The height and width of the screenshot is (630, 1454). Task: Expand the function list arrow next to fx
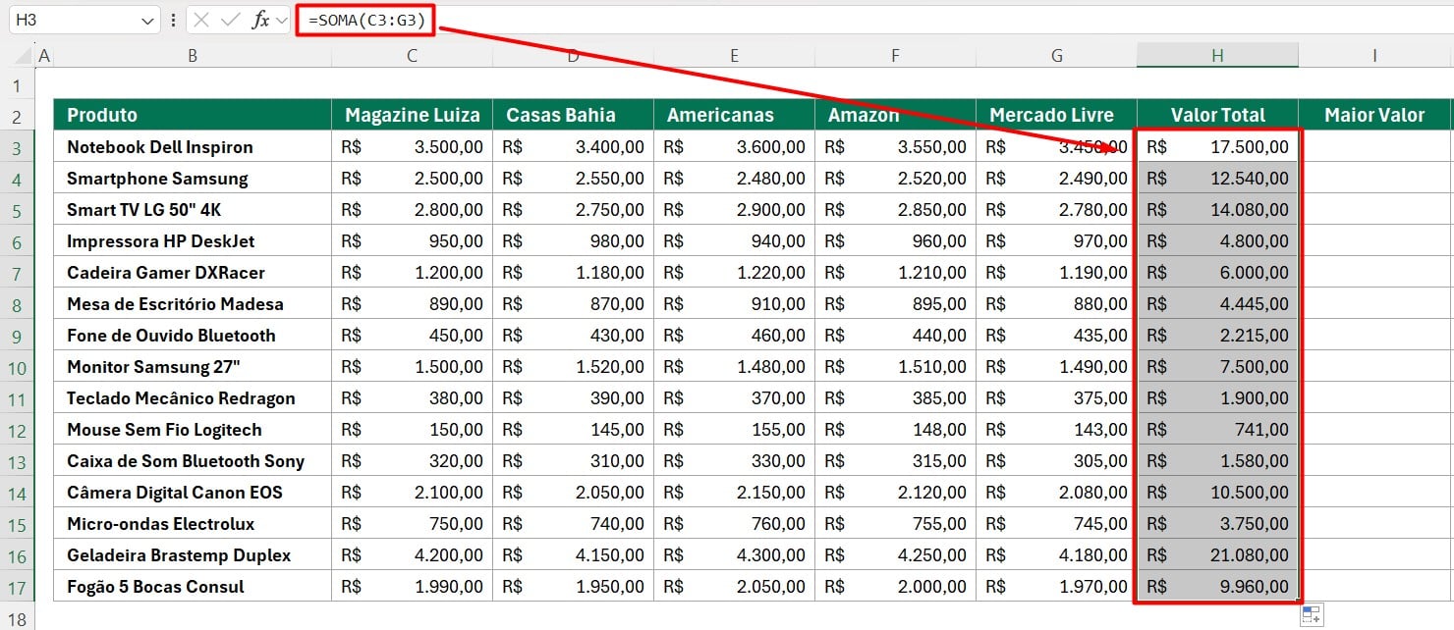(x=282, y=20)
